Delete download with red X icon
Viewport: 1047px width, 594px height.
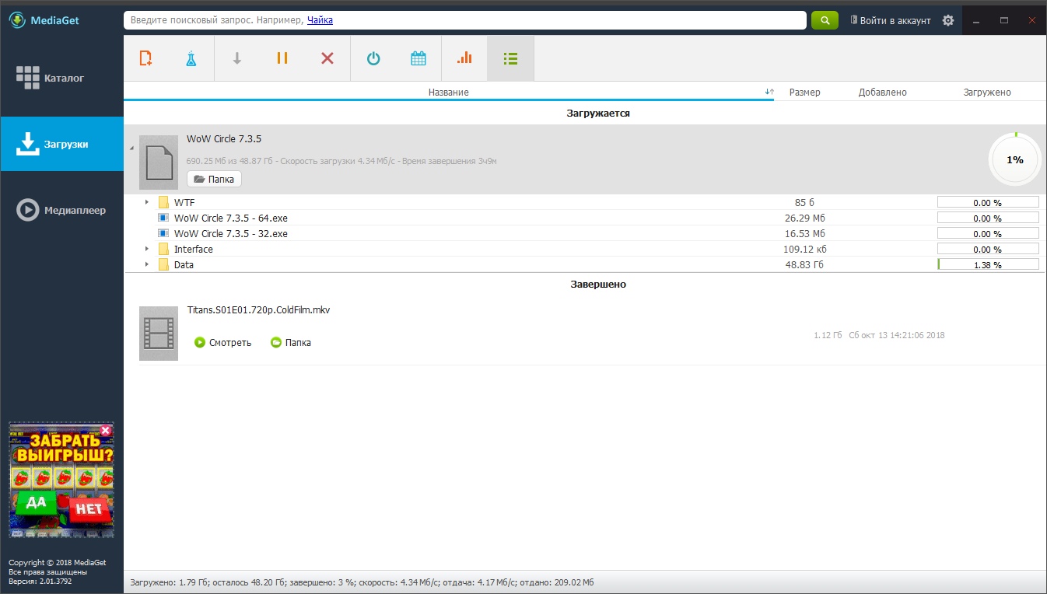(327, 58)
